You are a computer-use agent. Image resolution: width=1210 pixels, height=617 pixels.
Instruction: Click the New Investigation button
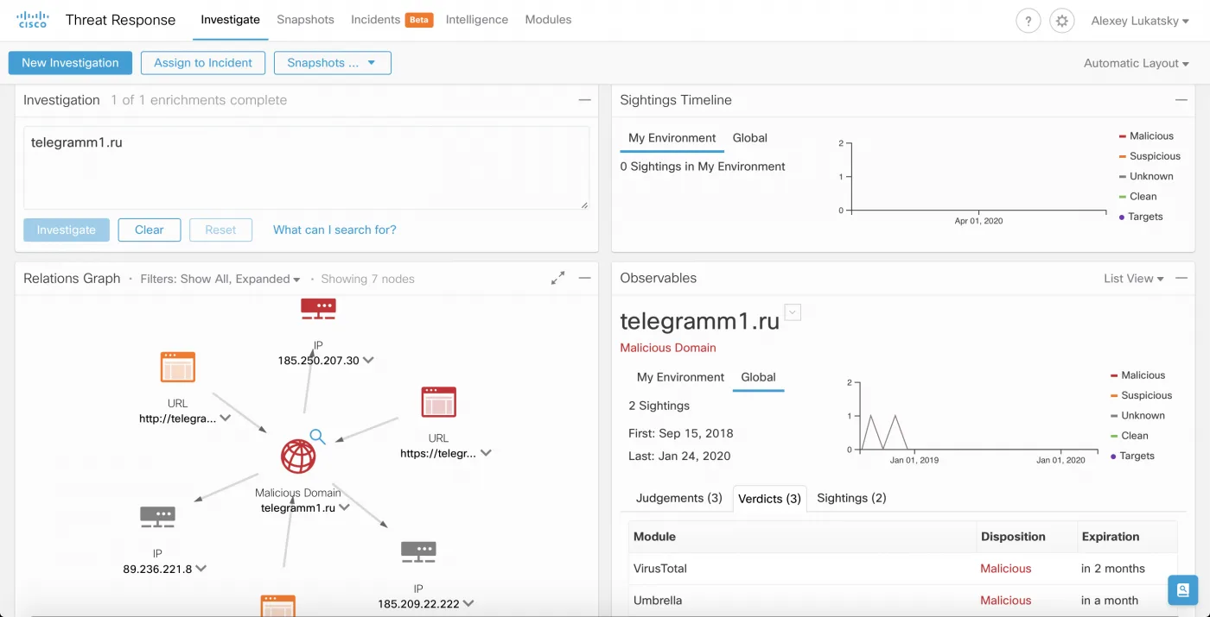(70, 63)
